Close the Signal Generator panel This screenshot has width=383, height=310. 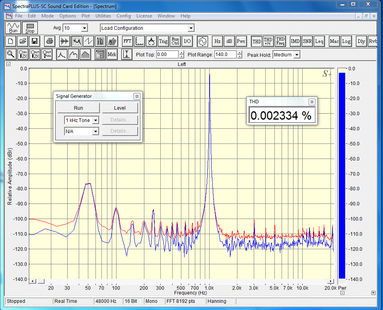coord(137,97)
